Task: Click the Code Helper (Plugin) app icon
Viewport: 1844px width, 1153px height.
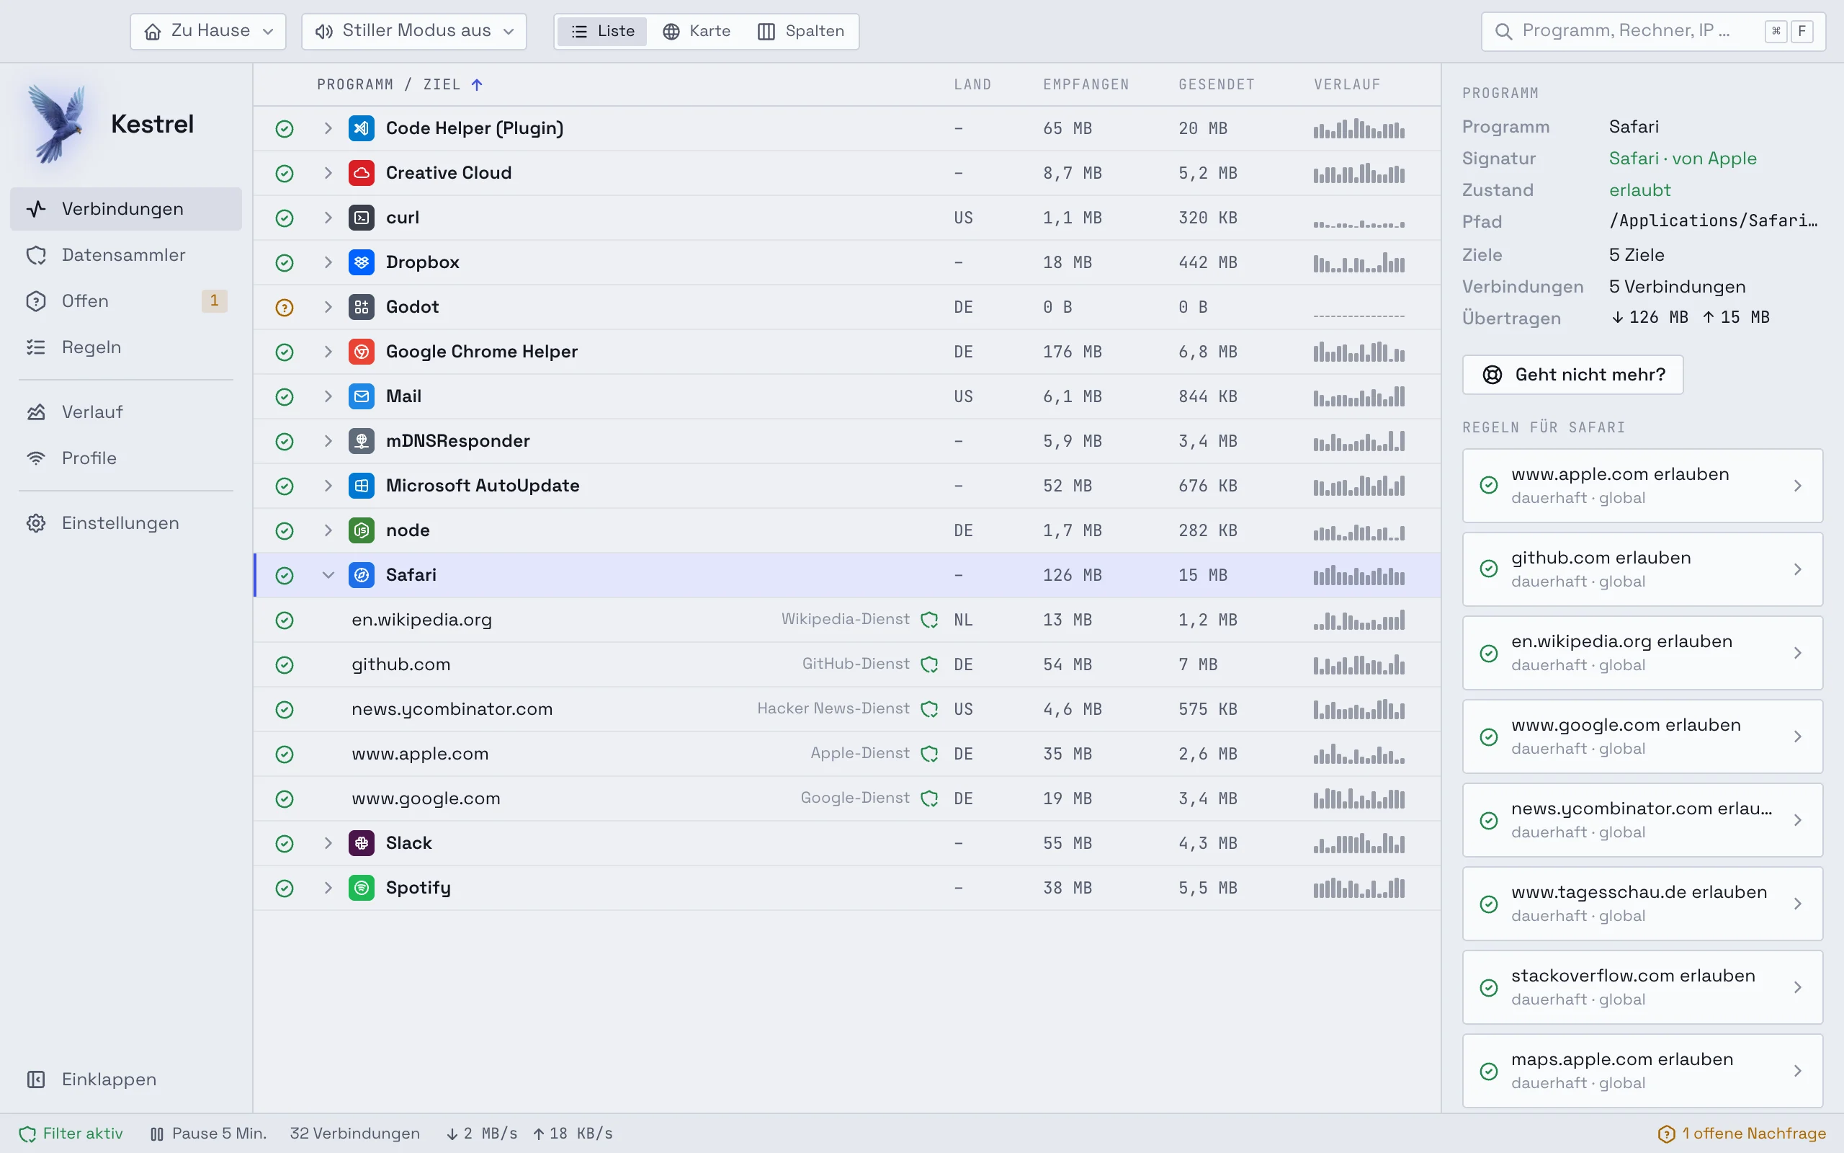Action: tap(361, 128)
